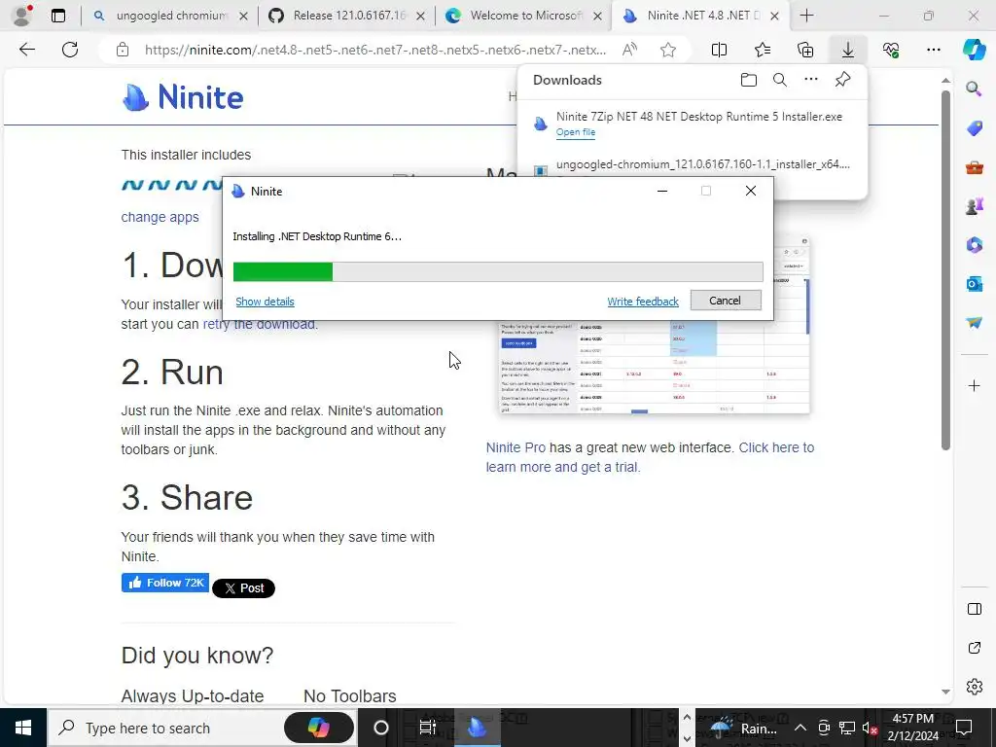Image resolution: width=996 pixels, height=747 pixels.
Task: Open Edge Settings and more menu
Action: pos(933,50)
